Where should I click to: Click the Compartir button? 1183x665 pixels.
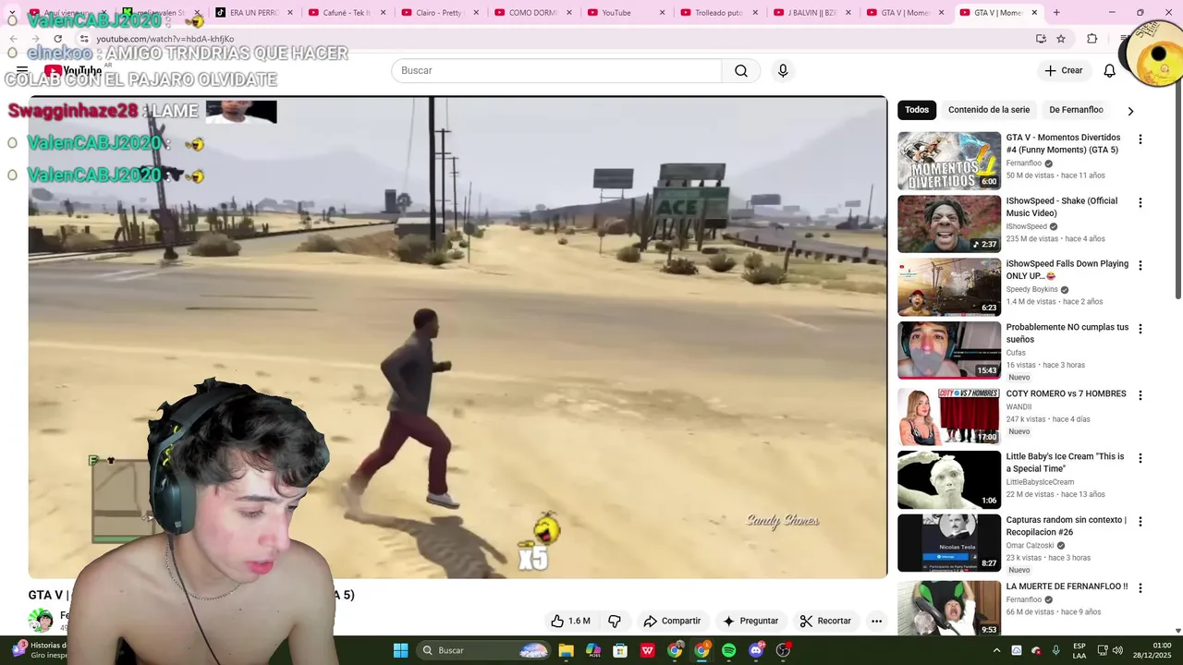pyautogui.click(x=672, y=621)
